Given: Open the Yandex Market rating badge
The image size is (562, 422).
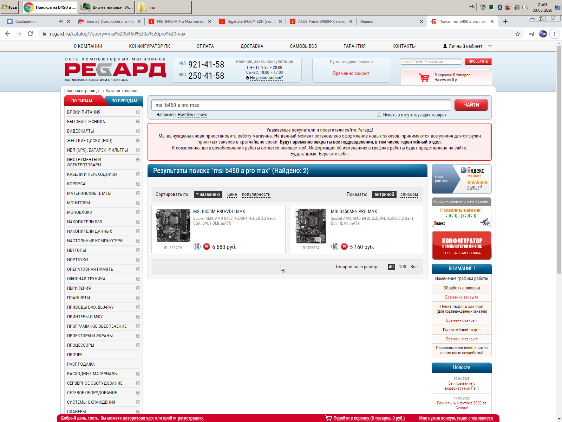Looking at the screenshot, I should 462,179.
